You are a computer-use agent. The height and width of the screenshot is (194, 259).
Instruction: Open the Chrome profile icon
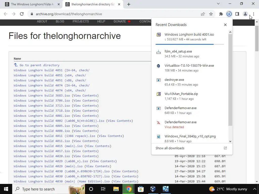(x=245, y=14)
